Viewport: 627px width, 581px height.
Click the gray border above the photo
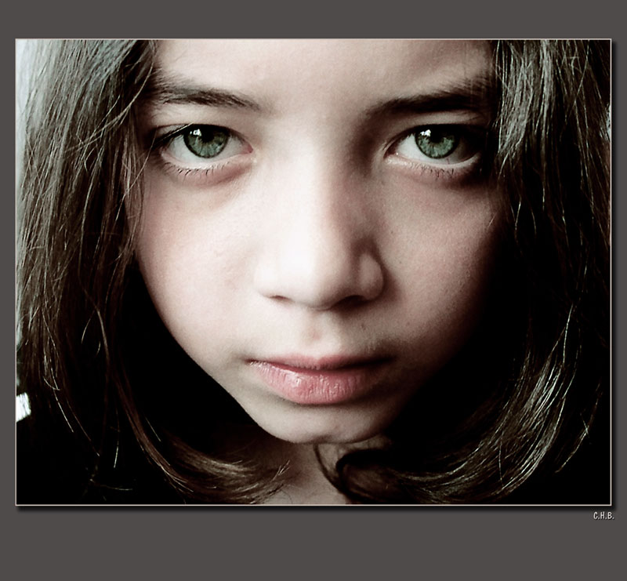coord(313,19)
